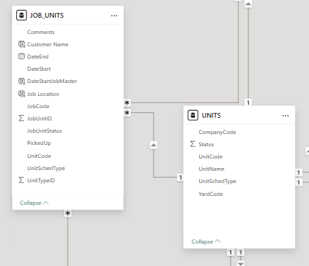Click sigma icon beside Status in UNITS

point(192,144)
